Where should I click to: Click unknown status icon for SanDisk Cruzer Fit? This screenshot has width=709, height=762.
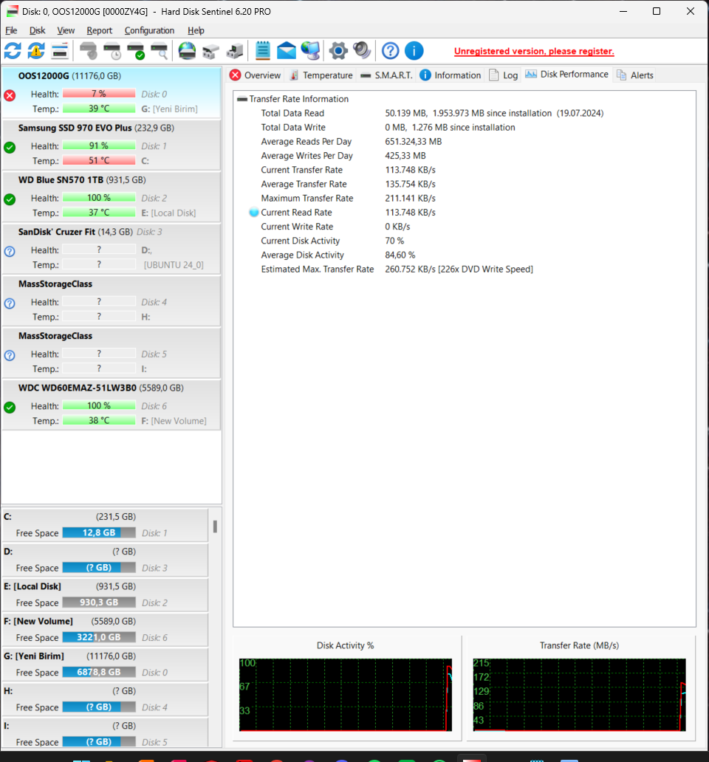(10, 251)
